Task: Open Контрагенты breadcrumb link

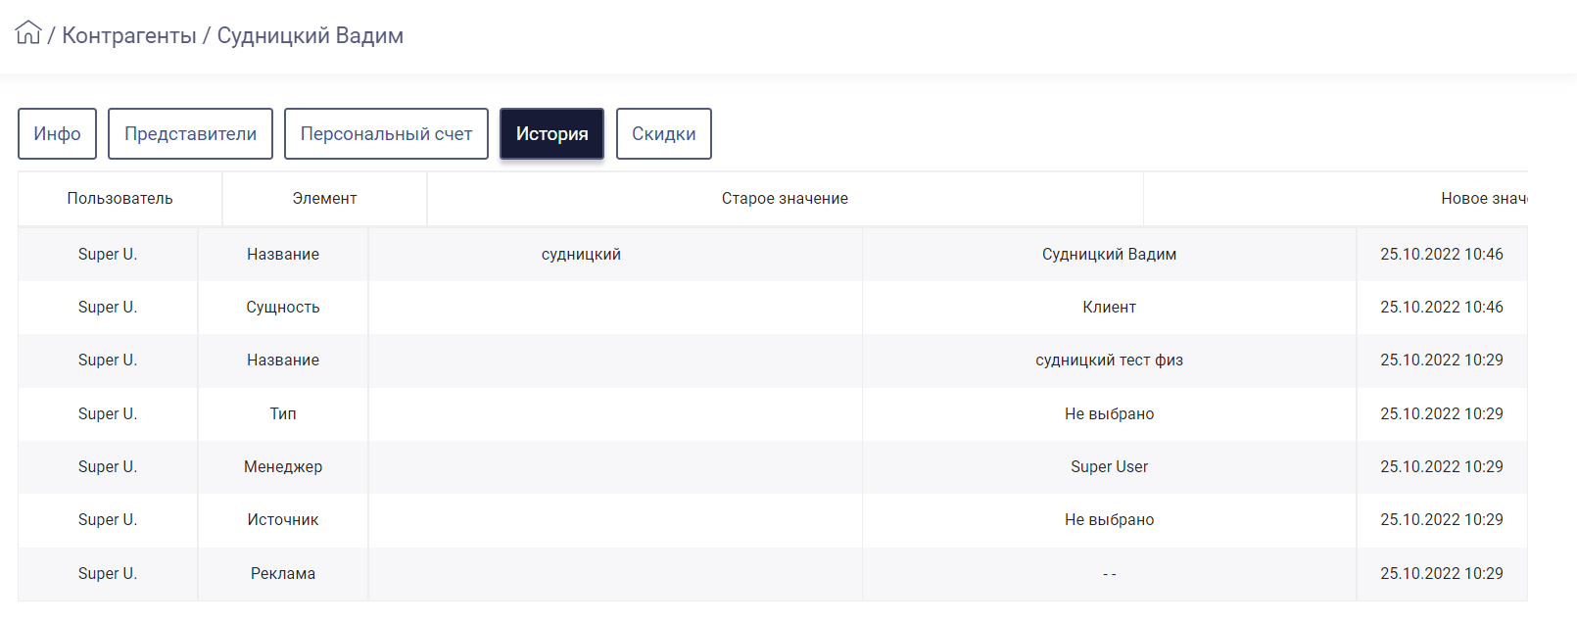Action: 129,35
